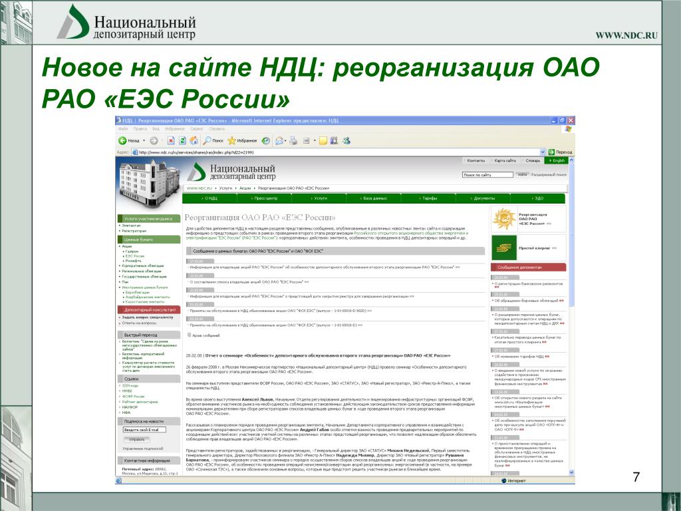Image resolution: width=681 pixels, height=511 pixels.
Task: Click the green Простой клиринг logo thumbnail
Action: point(504,248)
